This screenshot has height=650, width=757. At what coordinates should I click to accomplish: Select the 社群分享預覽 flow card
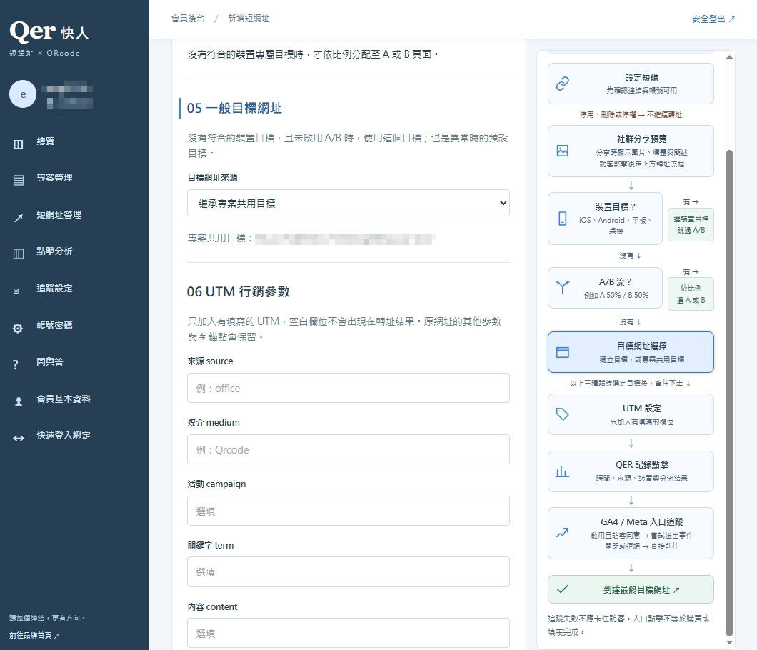point(631,151)
